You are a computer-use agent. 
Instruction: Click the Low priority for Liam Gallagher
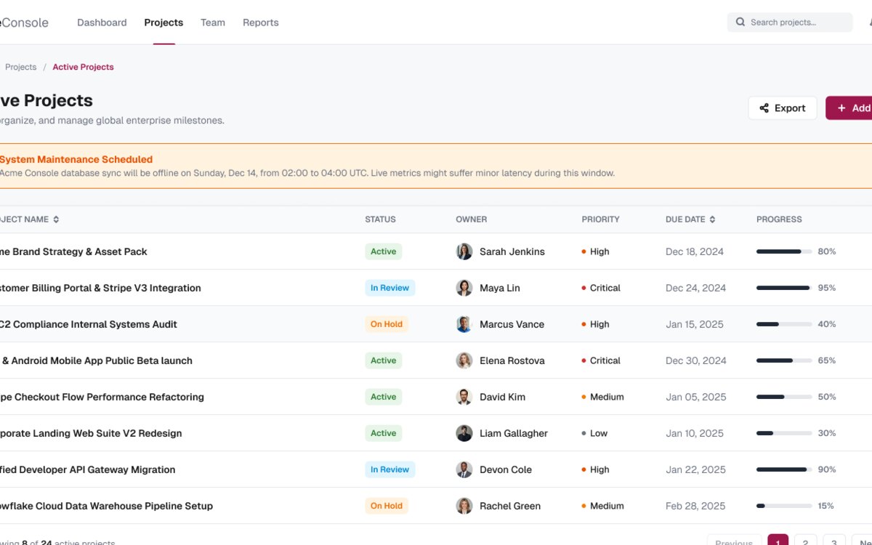594,433
